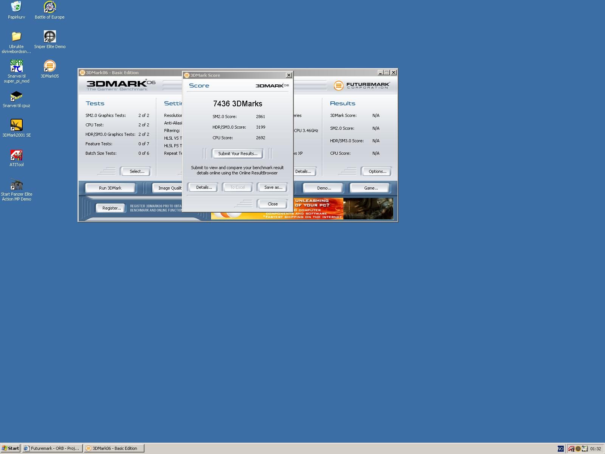Switch to Futuremark ORB taskbar window
The height and width of the screenshot is (454, 605).
[52, 448]
